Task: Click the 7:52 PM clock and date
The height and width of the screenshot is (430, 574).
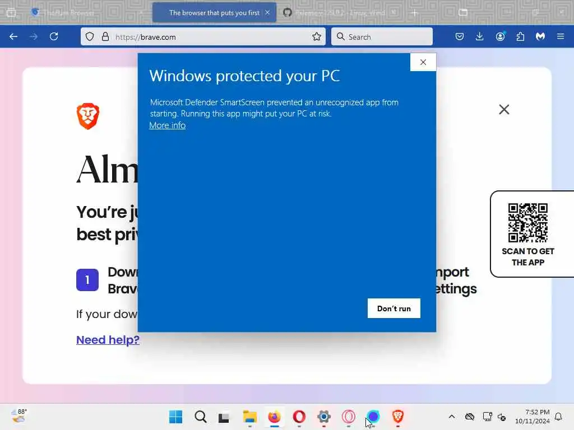Action: [533, 417]
